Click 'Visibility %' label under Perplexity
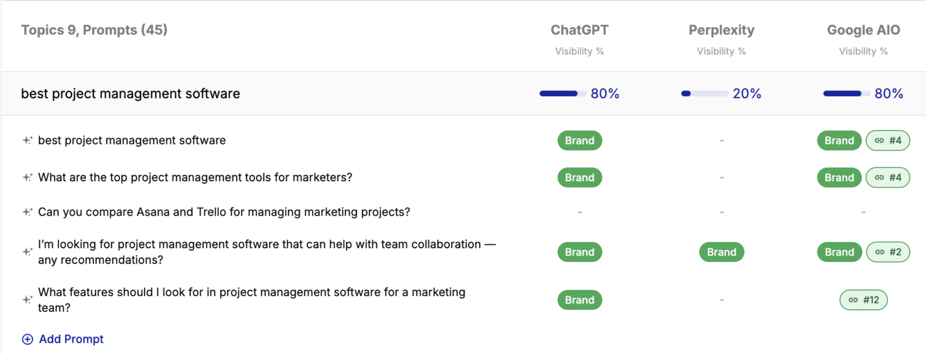 [722, 51]
